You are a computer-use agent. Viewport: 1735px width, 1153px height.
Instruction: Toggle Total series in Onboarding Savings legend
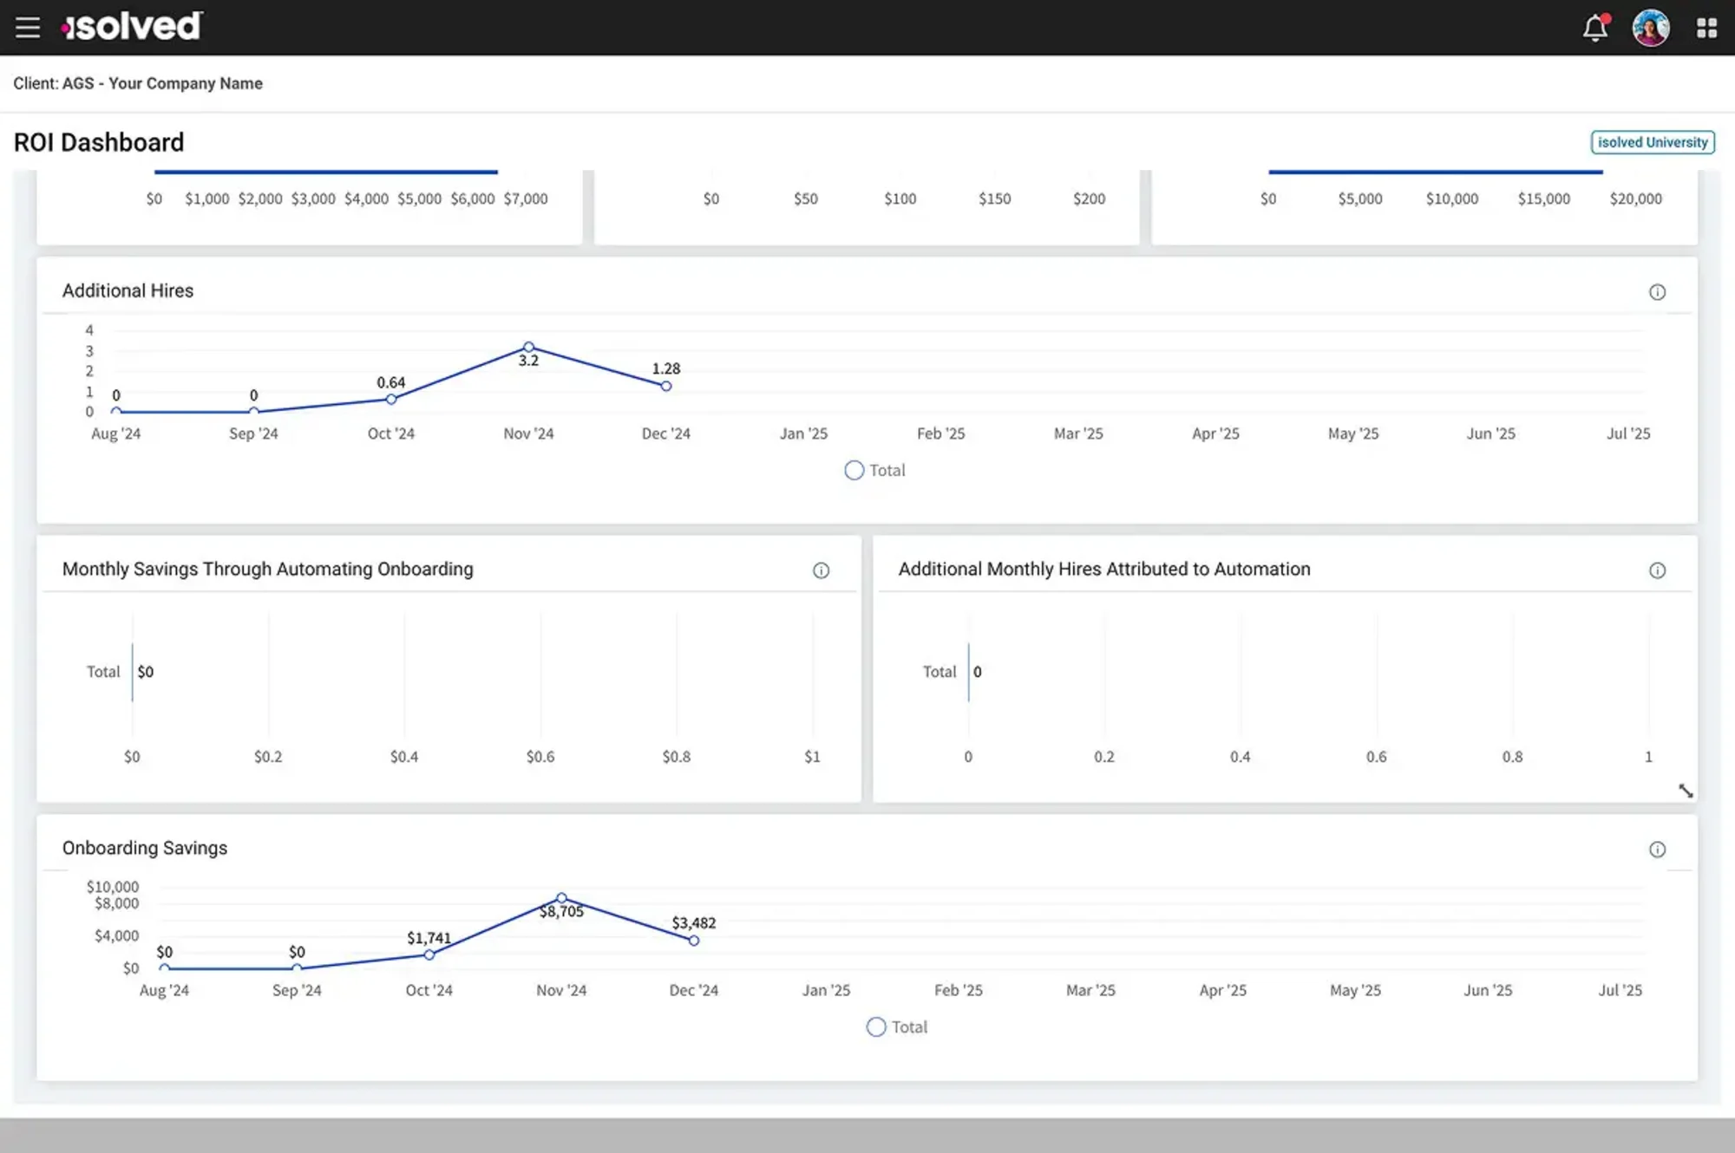(897, 1027)
